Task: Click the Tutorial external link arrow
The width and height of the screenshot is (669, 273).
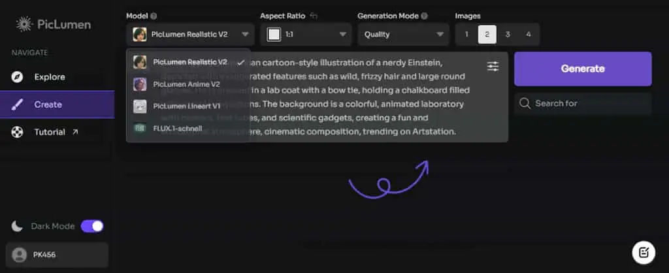Action: pos(75,132)
